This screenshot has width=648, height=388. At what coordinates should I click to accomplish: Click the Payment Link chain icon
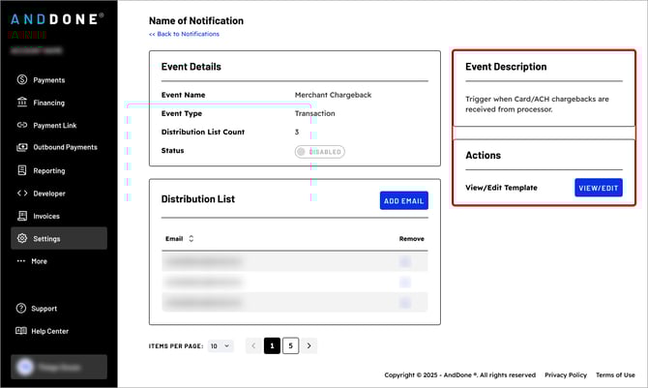click(x=22, y=125)
